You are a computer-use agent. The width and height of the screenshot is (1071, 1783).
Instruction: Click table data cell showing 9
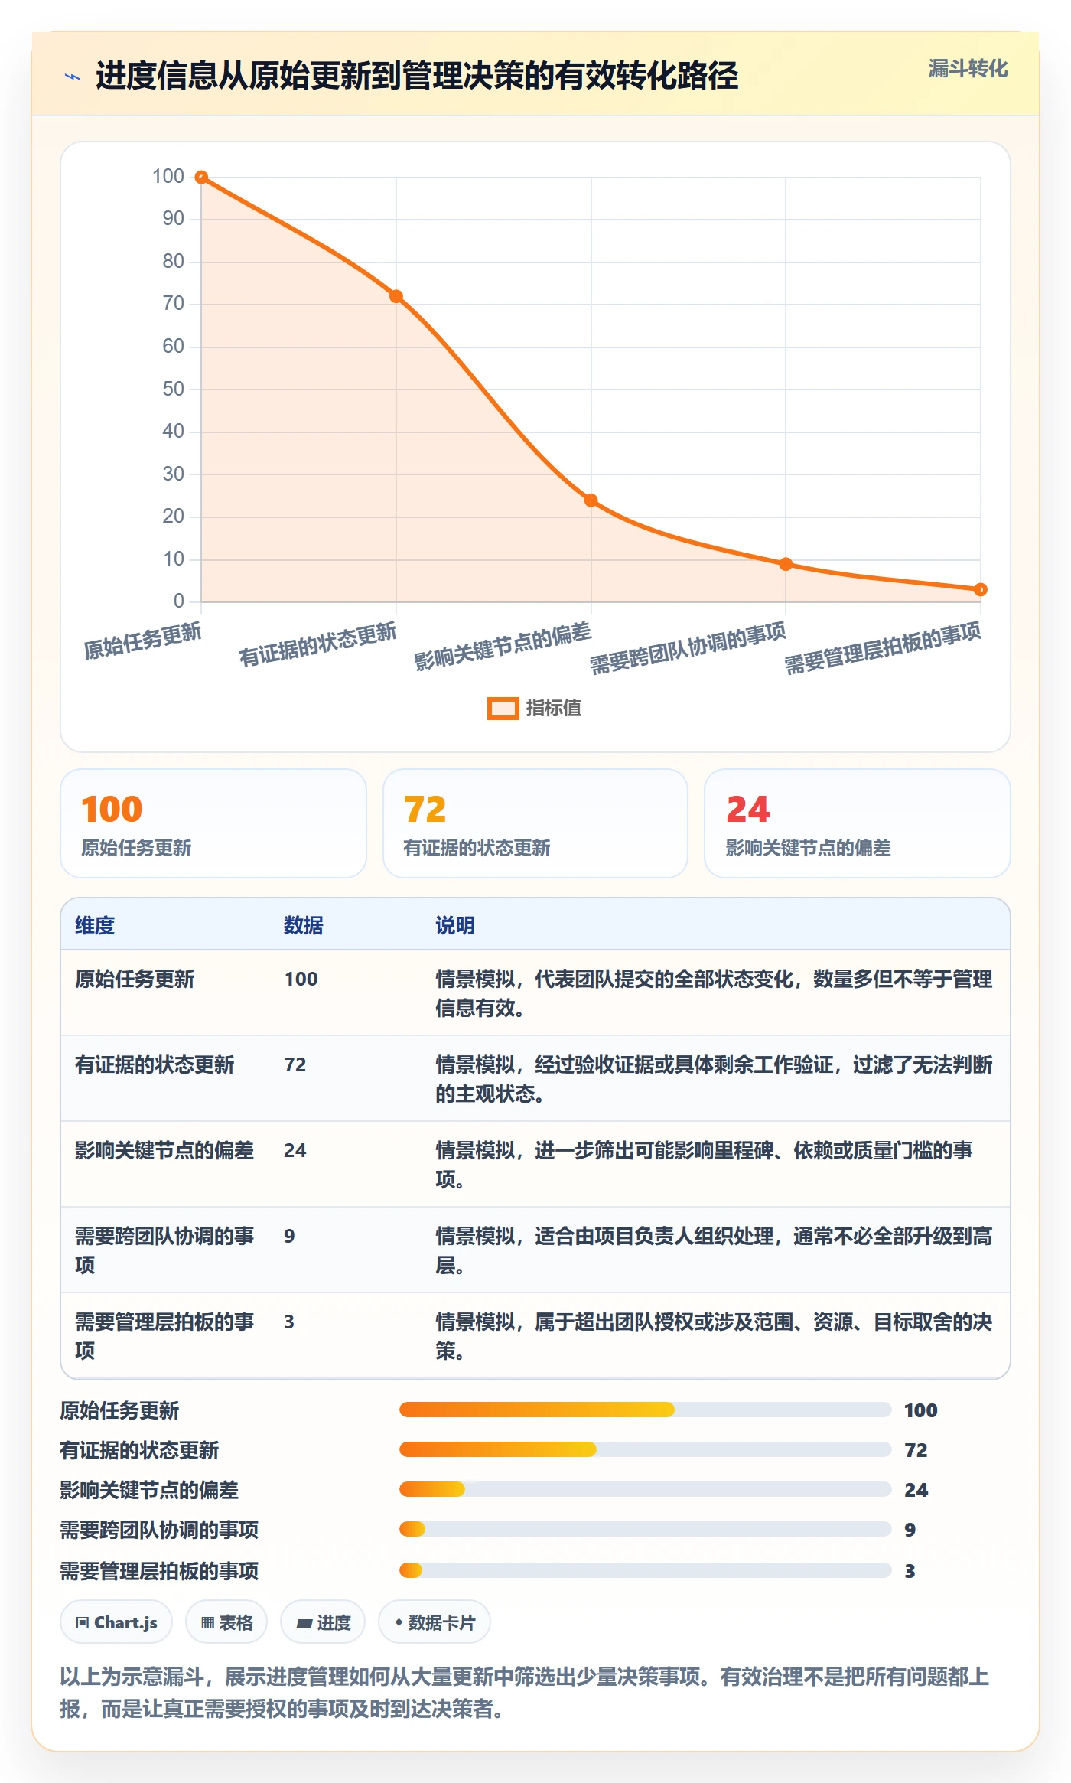click(x=289, y=1236)
